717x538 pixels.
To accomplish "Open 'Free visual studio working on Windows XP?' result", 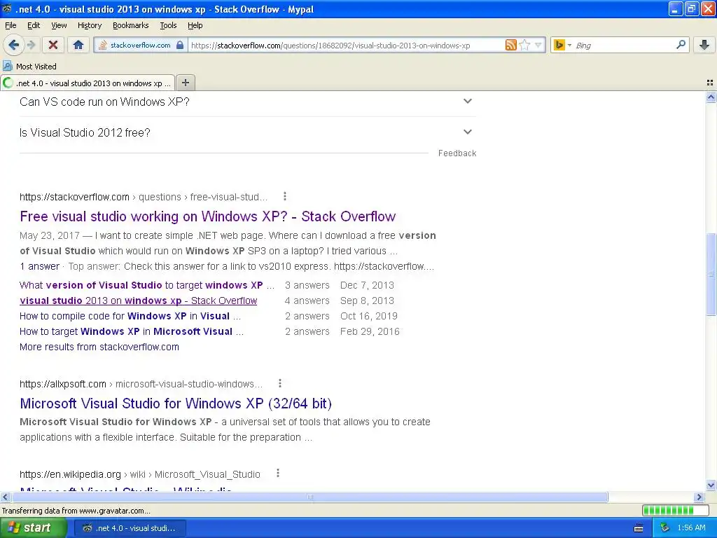I will [207, 216].
